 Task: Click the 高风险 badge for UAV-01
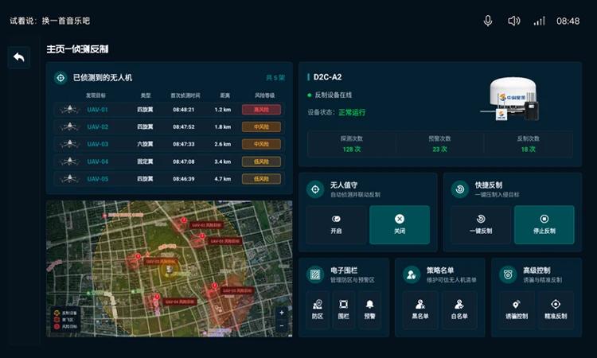[261, 110]
